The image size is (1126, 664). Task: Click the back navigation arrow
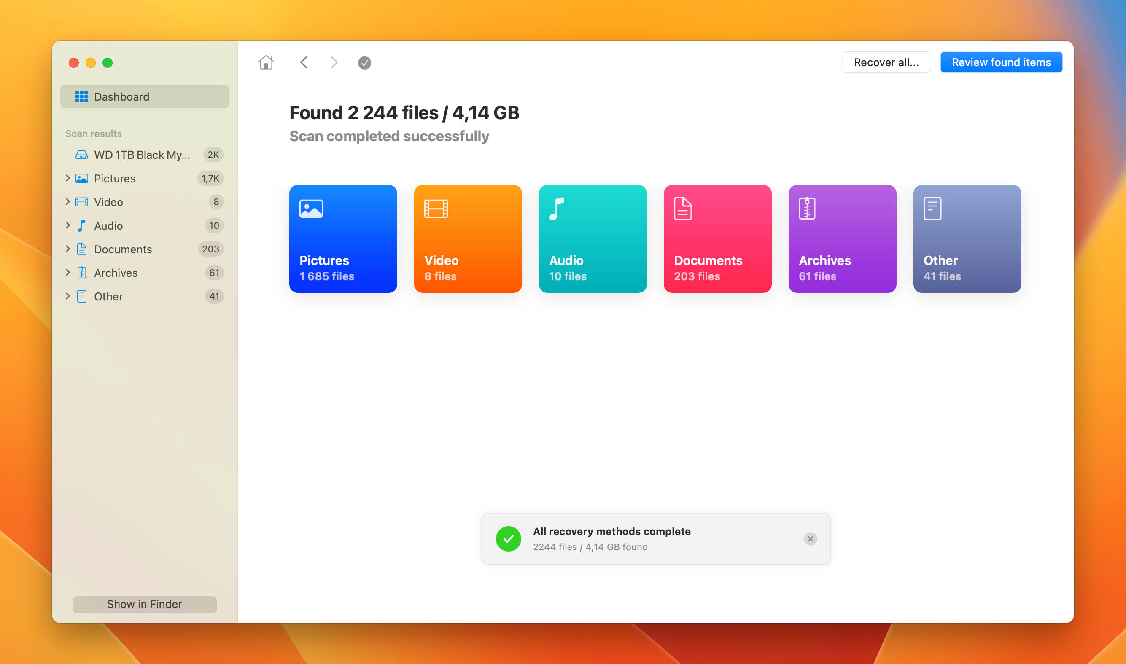[x=304, y=62]
